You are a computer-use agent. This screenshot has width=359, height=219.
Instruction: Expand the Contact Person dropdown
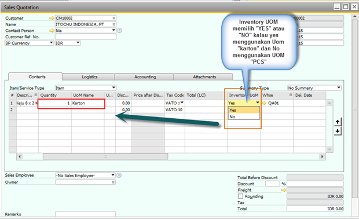(113, 30)
